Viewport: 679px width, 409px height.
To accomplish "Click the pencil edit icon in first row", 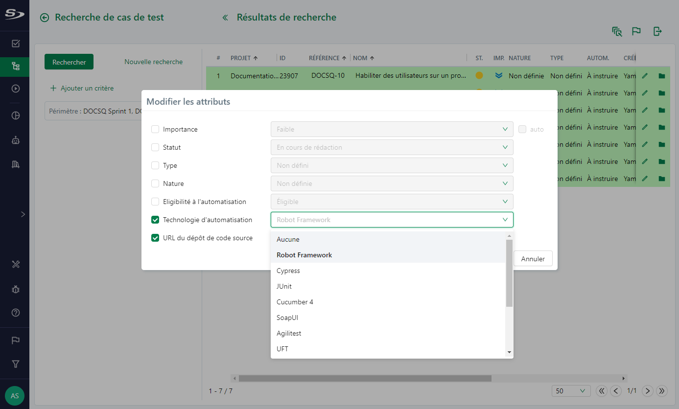I will (x=645, y=76).
